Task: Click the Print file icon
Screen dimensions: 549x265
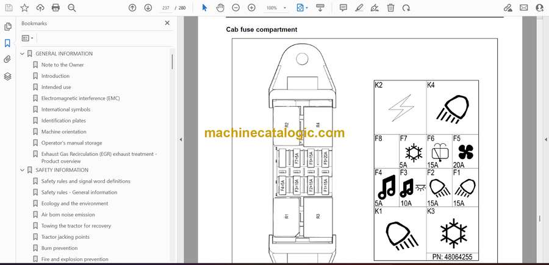Action: tap(56, 8)
